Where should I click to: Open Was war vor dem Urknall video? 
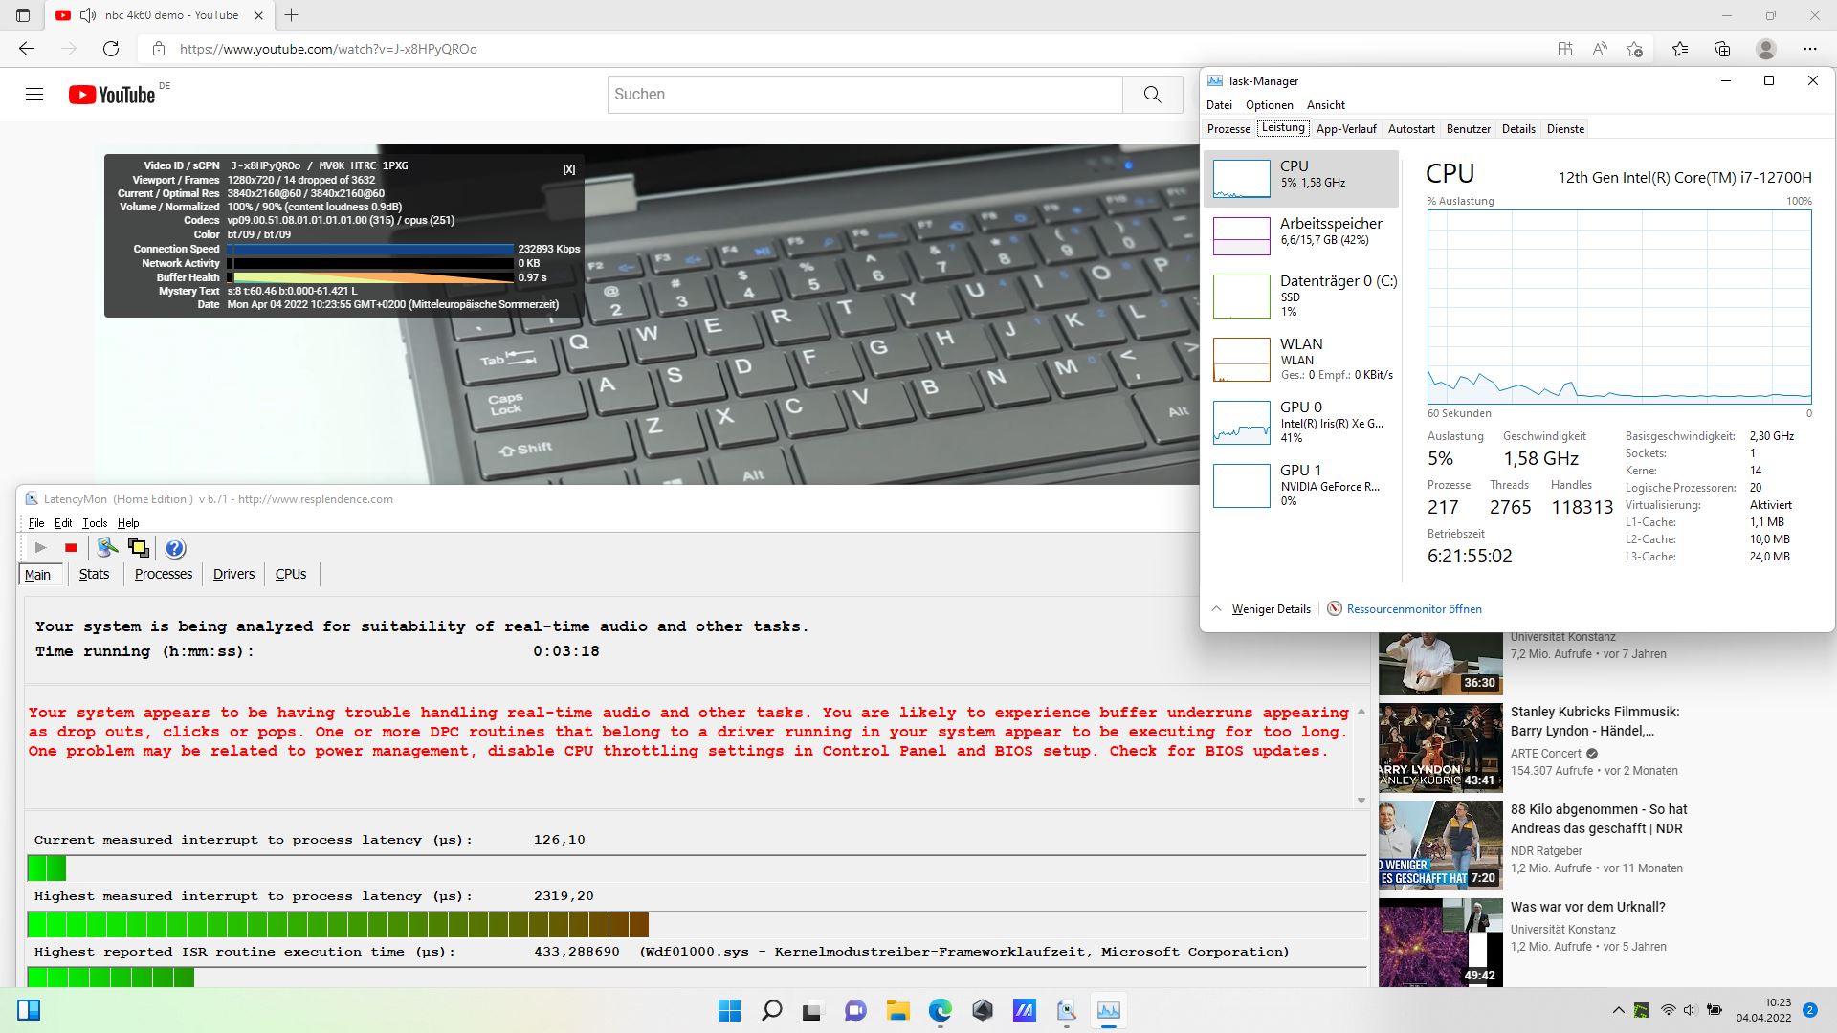tap(1588, 907)
